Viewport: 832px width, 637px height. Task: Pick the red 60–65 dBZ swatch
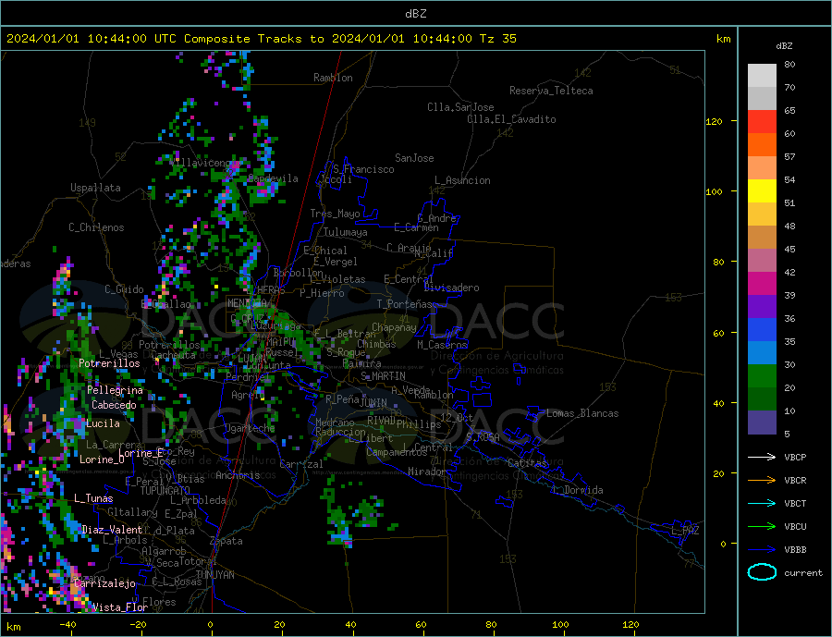tap(762, 121)
